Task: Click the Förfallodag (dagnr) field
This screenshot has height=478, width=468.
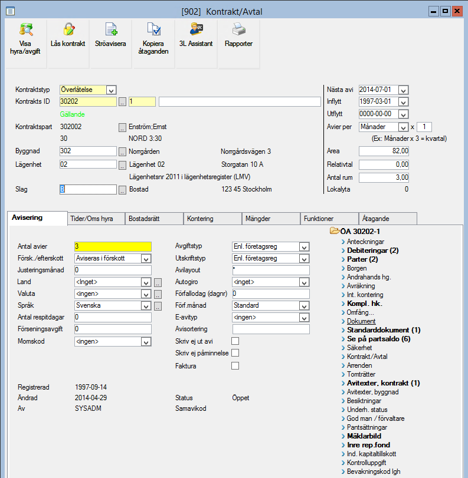Action: (x=271, y=294)
